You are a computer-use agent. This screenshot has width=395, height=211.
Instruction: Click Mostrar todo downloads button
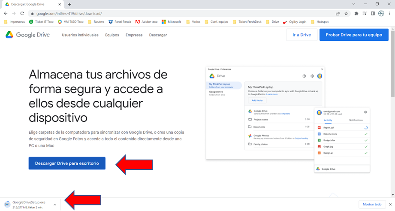click(372, 205)
